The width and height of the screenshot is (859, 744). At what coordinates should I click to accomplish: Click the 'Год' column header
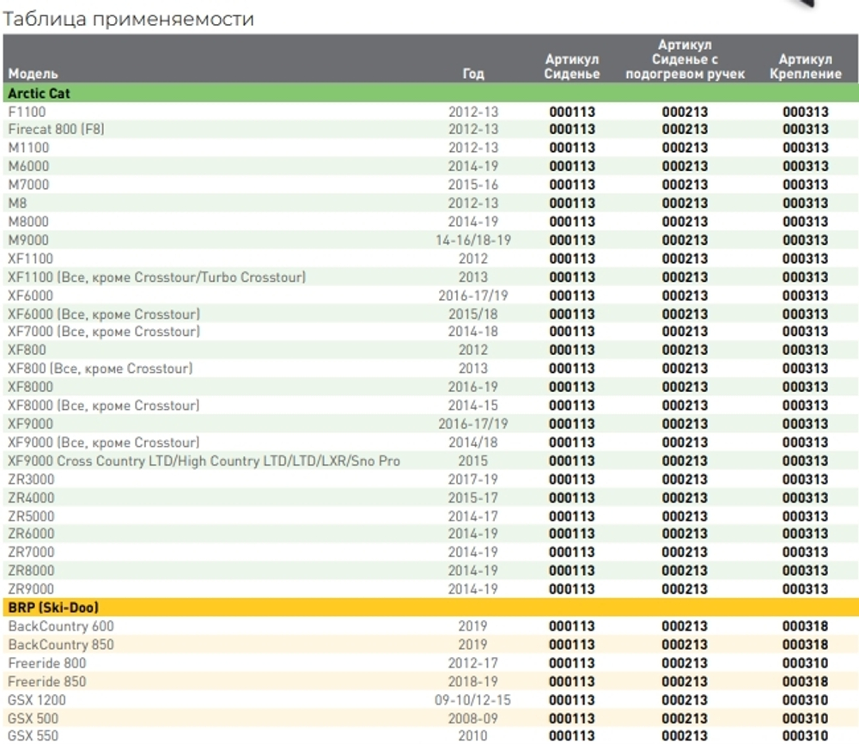pyautogui.click(x=472, y=74)
